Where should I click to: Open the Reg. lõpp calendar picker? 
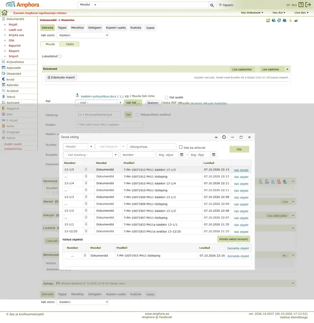click(x=214, y=155)
